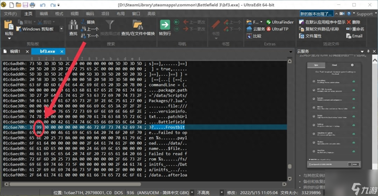Click the 比较 compare icon
378x196 pixels.
(x=254, y=36)
